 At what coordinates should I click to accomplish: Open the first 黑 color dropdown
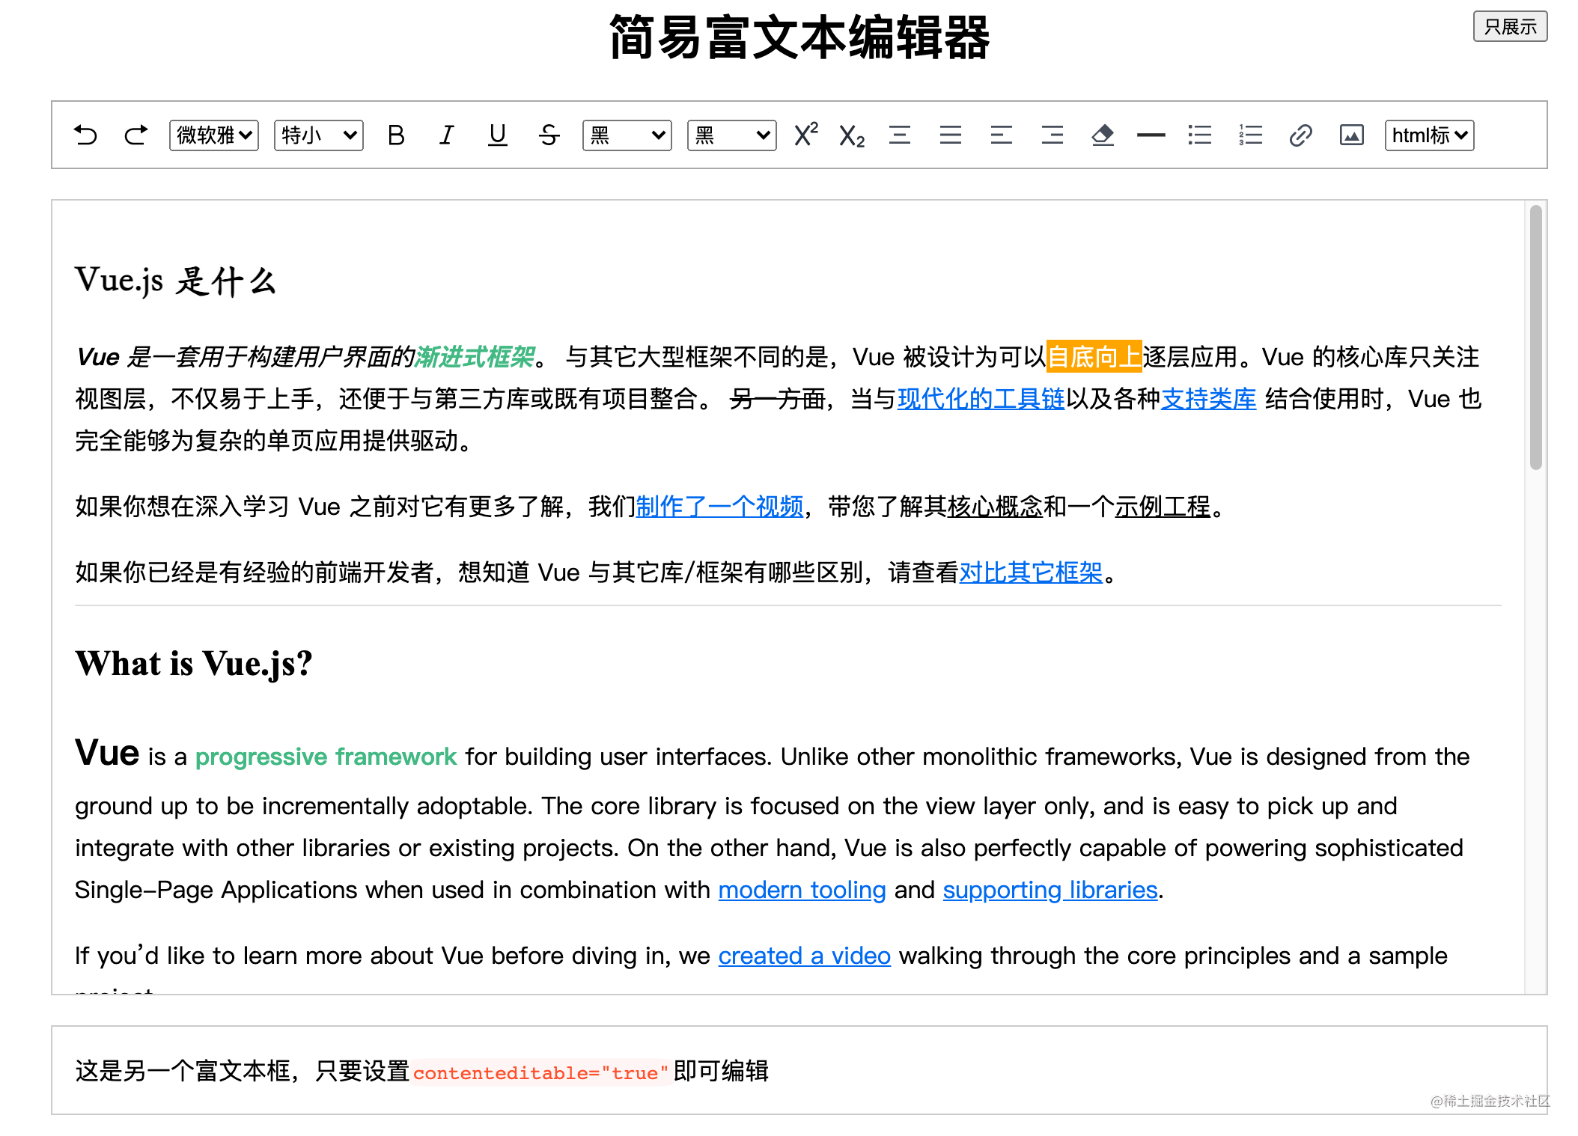pos(627,135)
